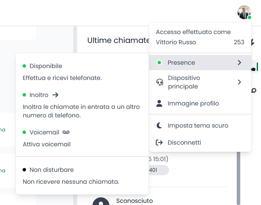
Task: Click Disconnetti to log out
Action: click(184, 142)
